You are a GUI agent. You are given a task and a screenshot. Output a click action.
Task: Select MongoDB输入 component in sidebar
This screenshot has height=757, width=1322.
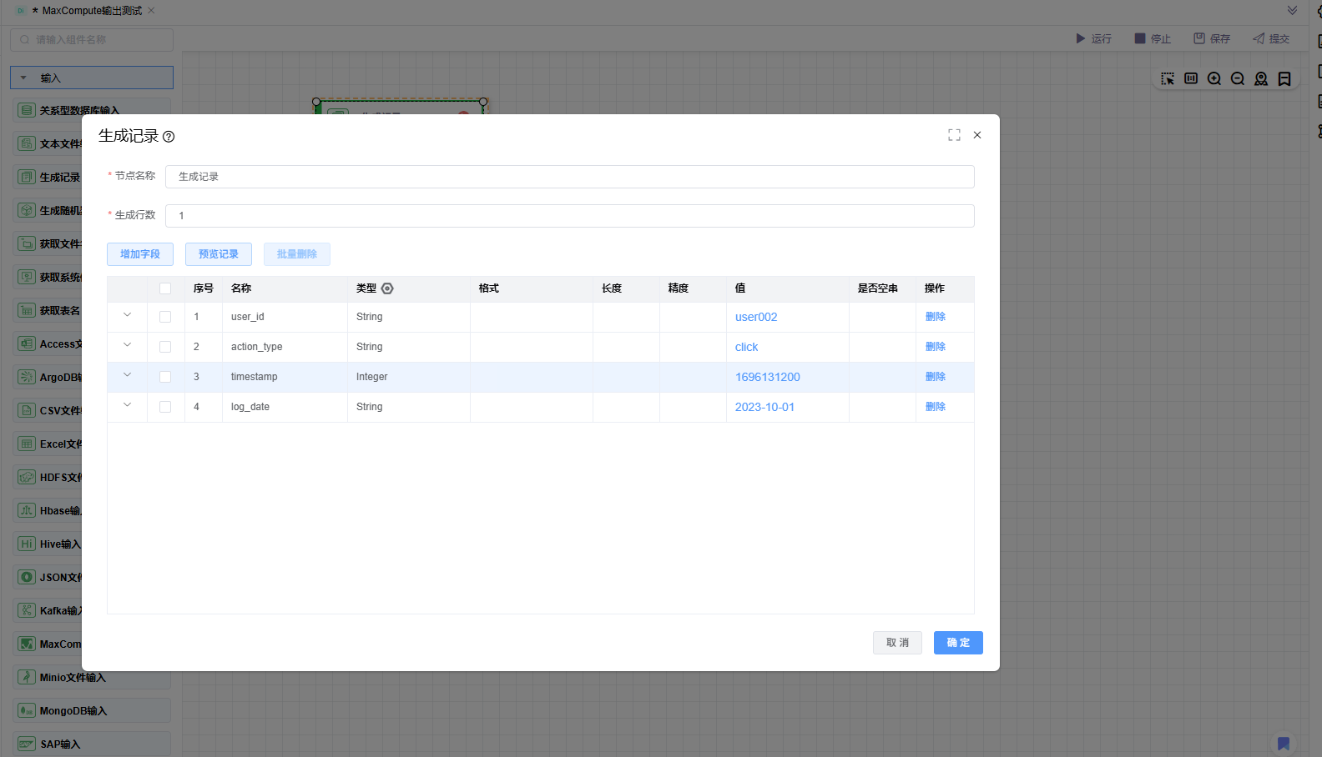click(x=73, y=711)
